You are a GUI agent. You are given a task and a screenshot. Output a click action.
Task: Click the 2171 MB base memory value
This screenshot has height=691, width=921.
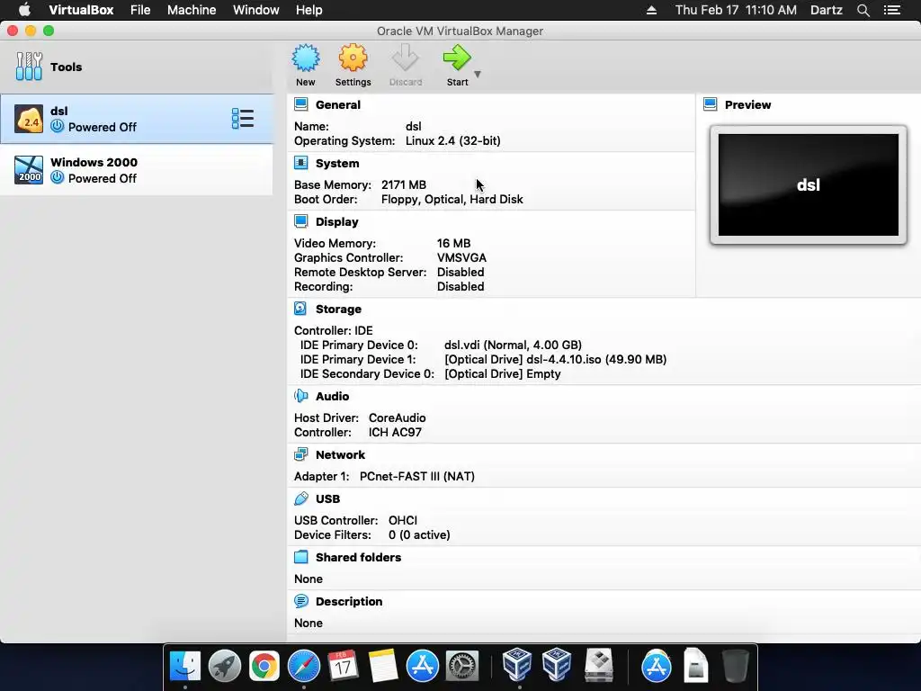point(404,184)
